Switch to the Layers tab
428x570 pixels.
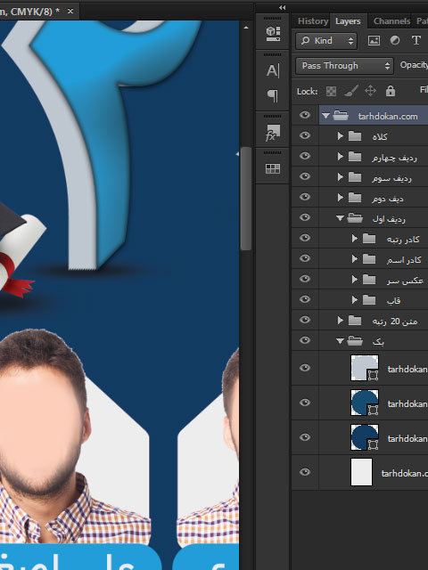pyautogui.click(x=348, y=21)
